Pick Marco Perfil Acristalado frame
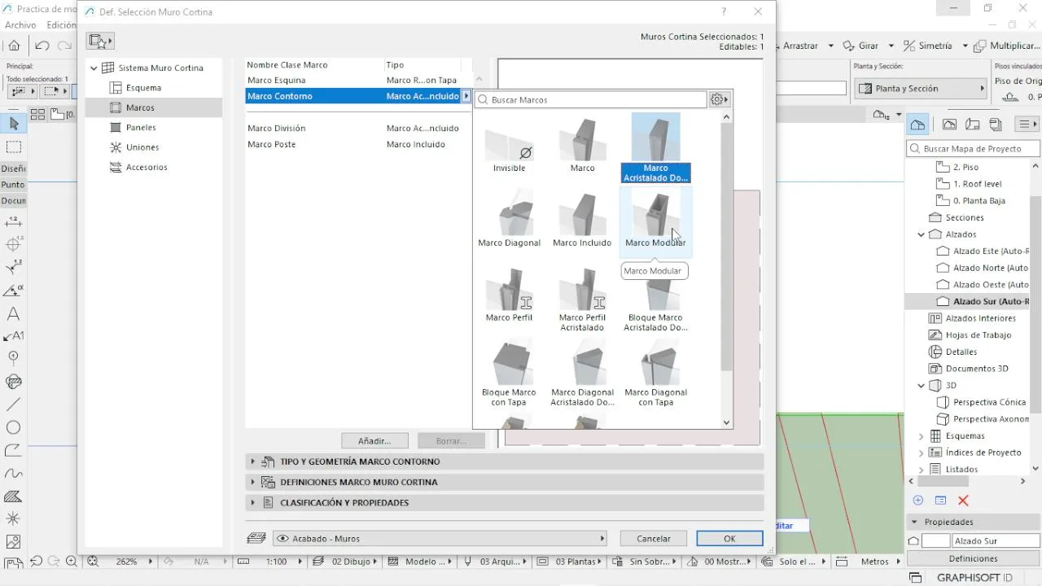The image size is (1042, 586). pyautogui.click(x=582, y=300)
